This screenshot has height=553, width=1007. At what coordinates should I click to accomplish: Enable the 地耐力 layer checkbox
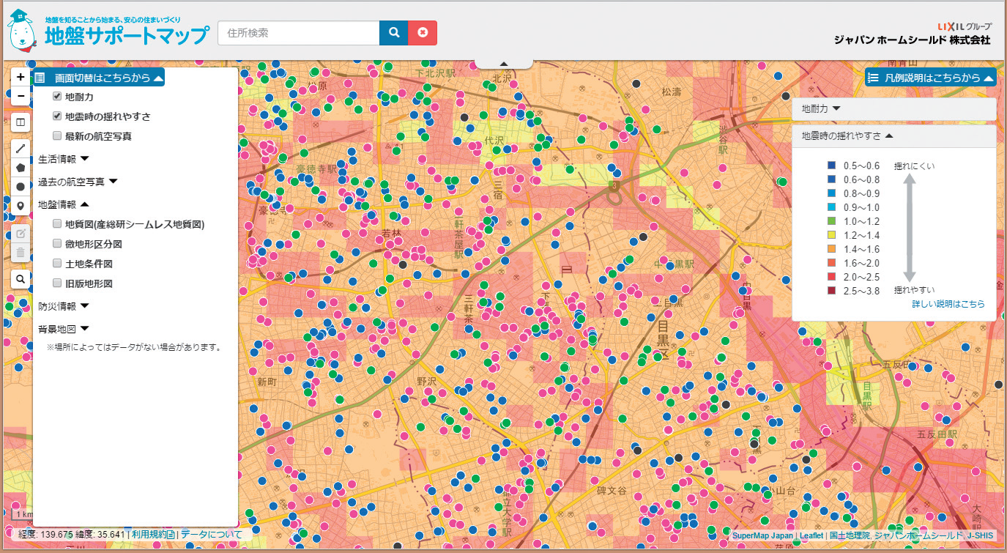[57, 97]
